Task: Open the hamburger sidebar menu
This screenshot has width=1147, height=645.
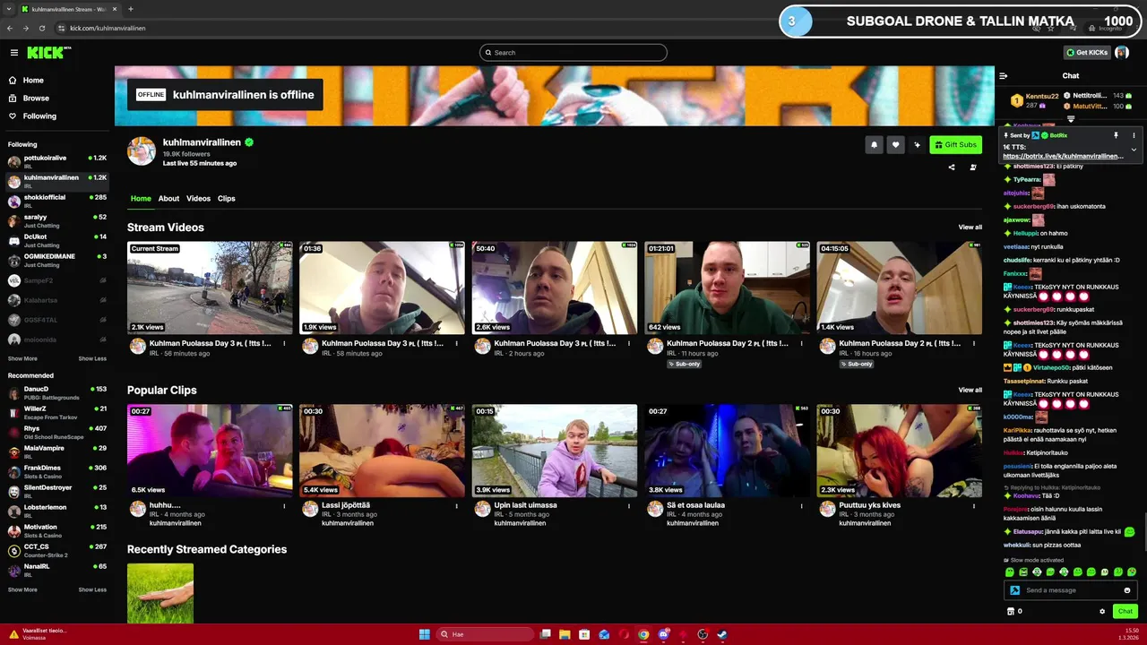Action: 13,53
